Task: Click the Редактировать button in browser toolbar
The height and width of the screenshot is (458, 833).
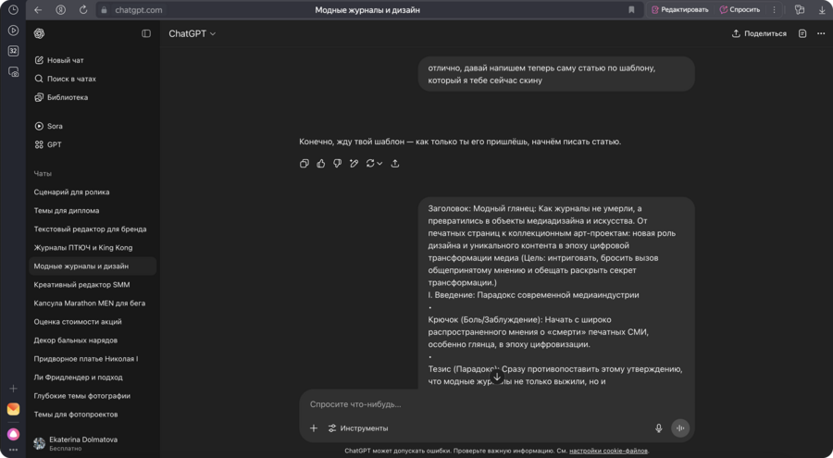Action: [680, 10]
